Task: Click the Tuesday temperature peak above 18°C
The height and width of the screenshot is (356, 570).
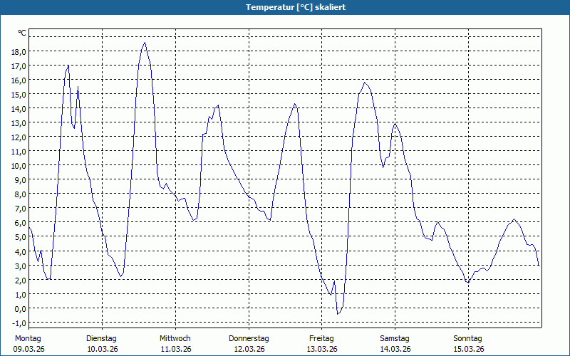Action: click(145, 43)
